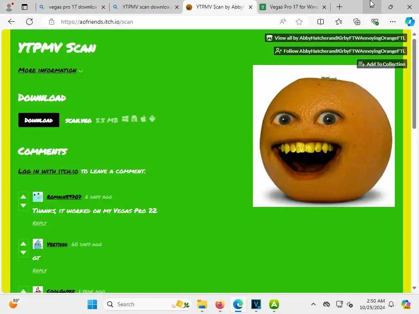Reply to Romains9707 comment

coord(40,223)
